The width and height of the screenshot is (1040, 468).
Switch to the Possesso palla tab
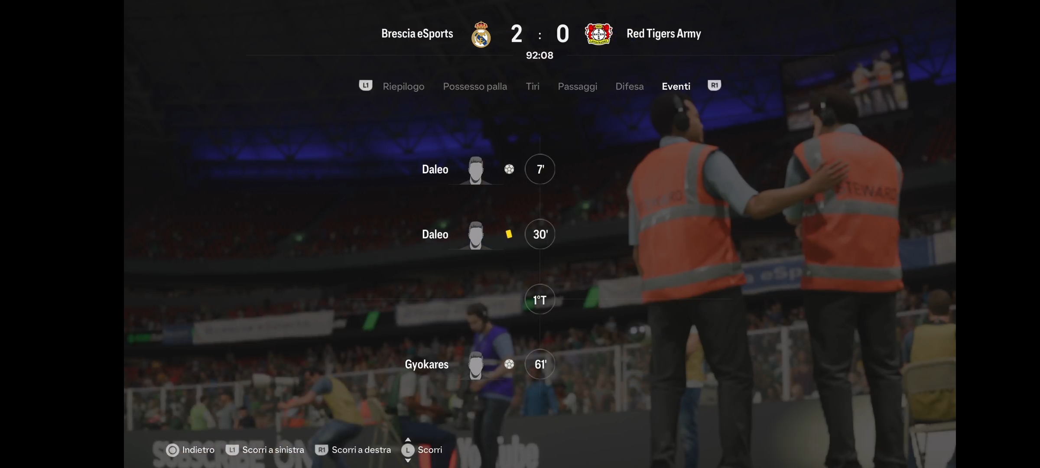coord(475,86)
